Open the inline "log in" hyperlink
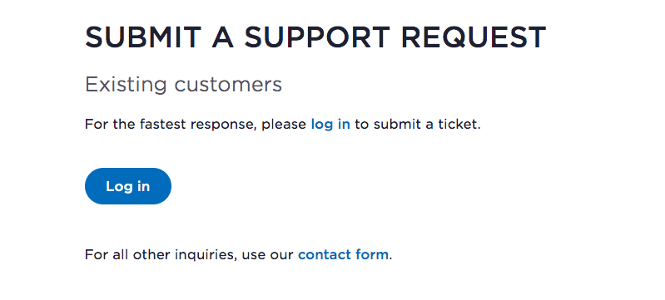665x300 pixels. pyautogui.click(x=330, y=125)
